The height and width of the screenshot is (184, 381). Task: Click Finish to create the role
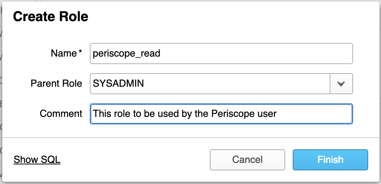[330, 159]
